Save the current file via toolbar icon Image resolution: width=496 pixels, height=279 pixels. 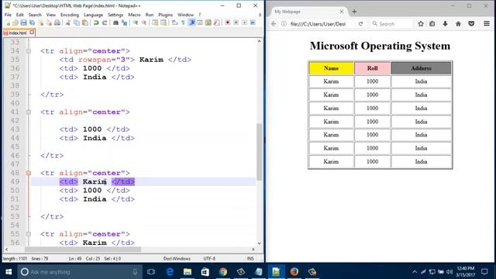coord(23,22)
